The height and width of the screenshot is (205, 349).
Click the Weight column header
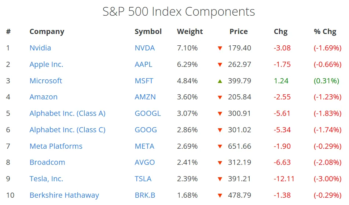[190, 31]
